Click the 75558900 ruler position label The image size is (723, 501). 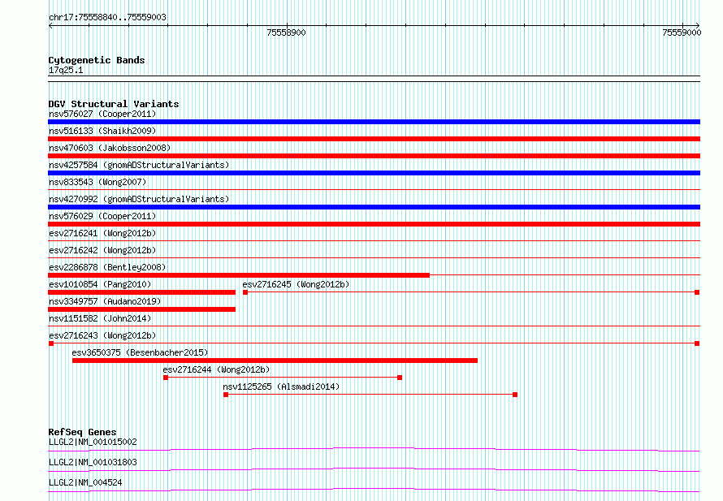[x=286, y=32]
